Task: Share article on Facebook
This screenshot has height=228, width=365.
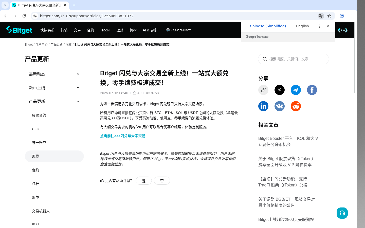Action: click(312, 90)
